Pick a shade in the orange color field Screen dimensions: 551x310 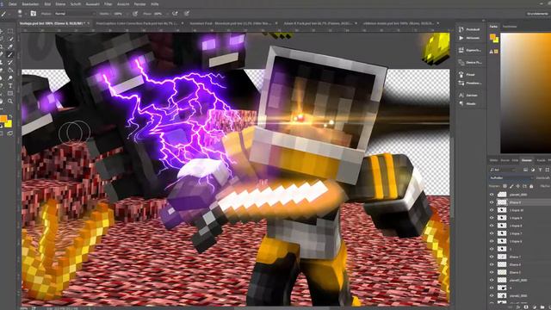(x=526, y=93)
